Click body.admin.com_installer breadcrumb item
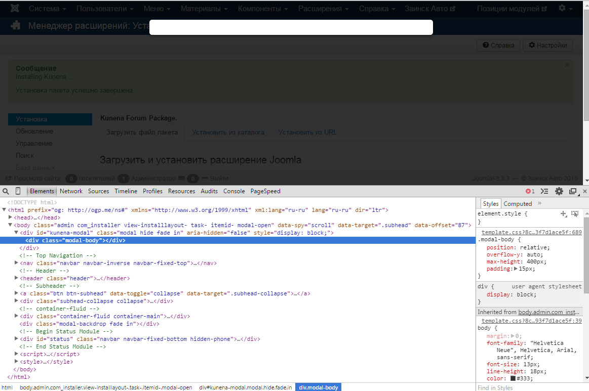The height and width of the screenshot is (391, 589). [106, 387]
